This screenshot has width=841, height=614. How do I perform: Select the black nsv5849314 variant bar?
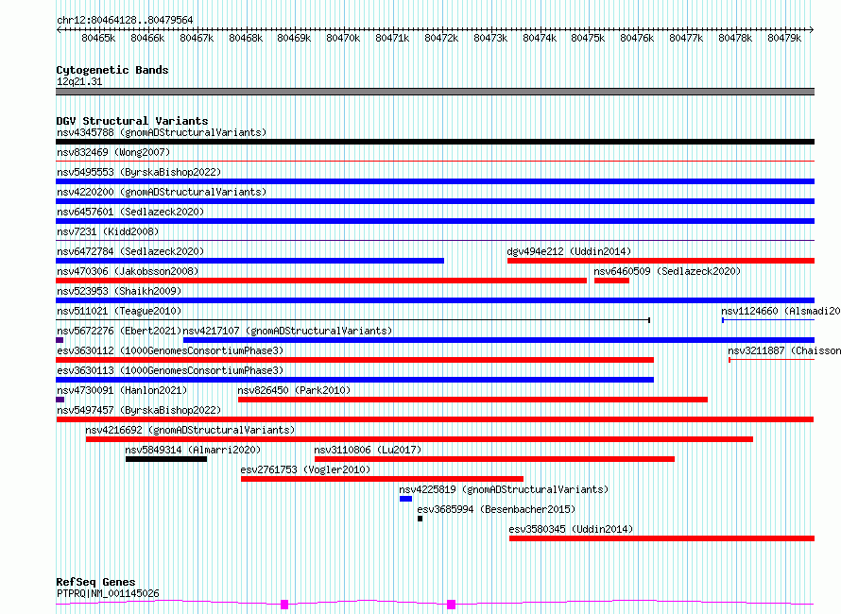coord(166,459)
